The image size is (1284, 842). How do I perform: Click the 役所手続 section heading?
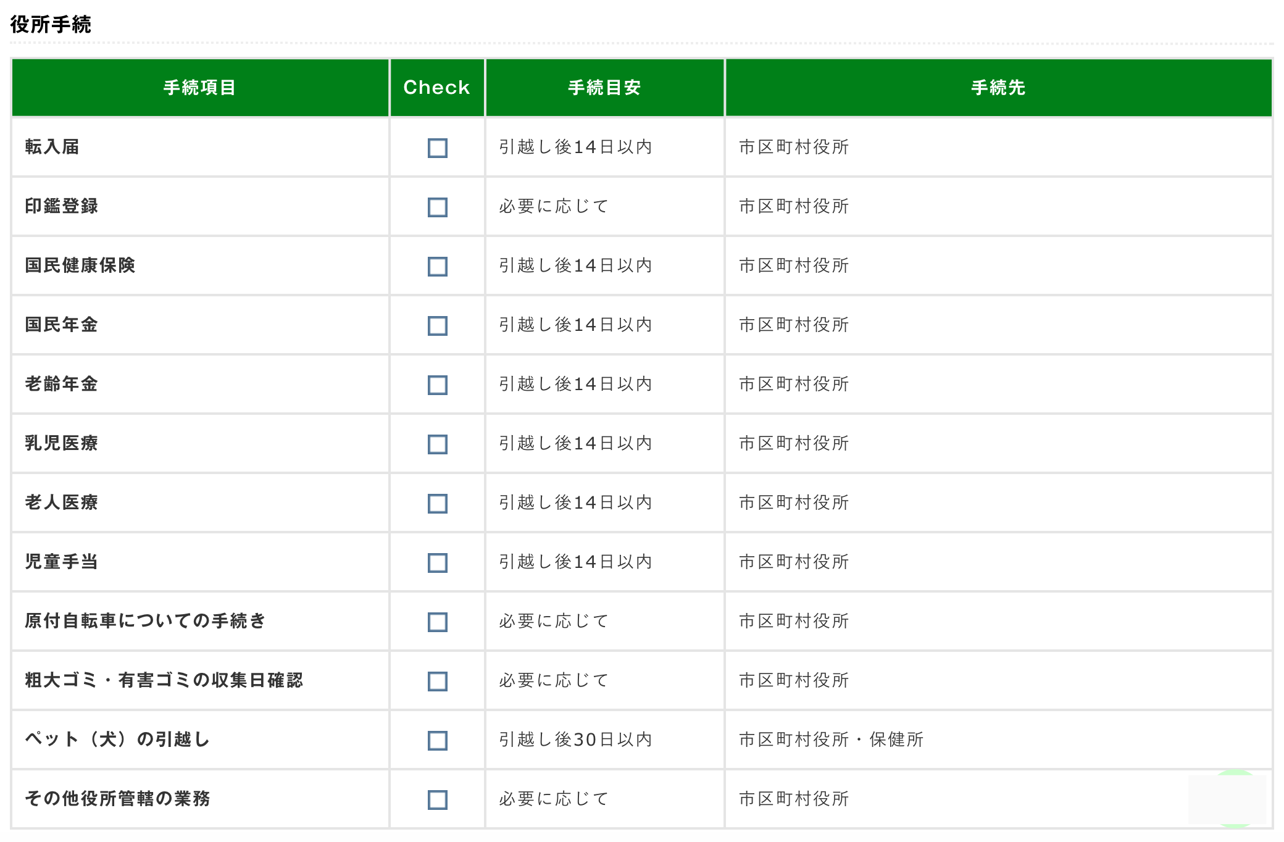coord(51,25)
